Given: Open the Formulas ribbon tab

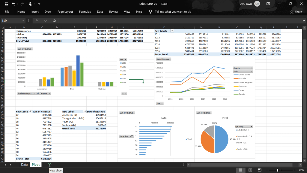Looking at the screenshot, I should (85, 12).
